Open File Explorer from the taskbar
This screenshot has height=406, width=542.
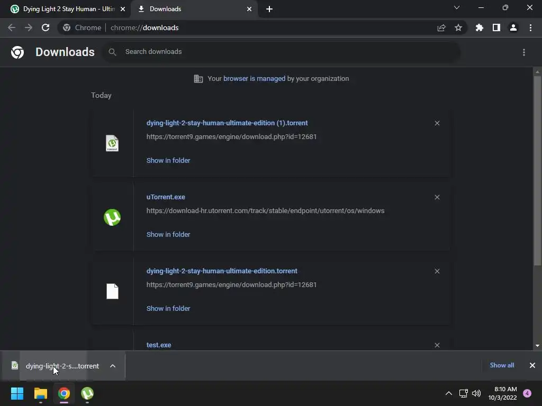pos(40,393)
